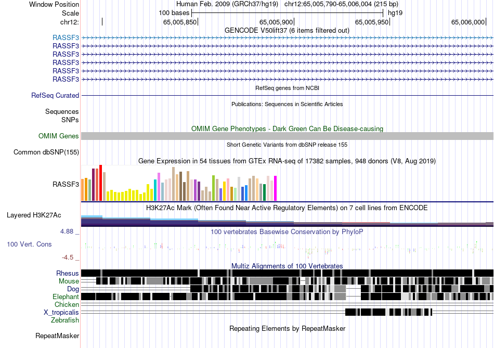494x348 pixels.
Task: Click the 65,006,000 coordinate marker
Action: [x=468, y=22]
